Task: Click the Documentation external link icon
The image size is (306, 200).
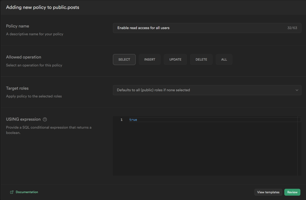Action: pyautogui.click(x=12, y=192)
